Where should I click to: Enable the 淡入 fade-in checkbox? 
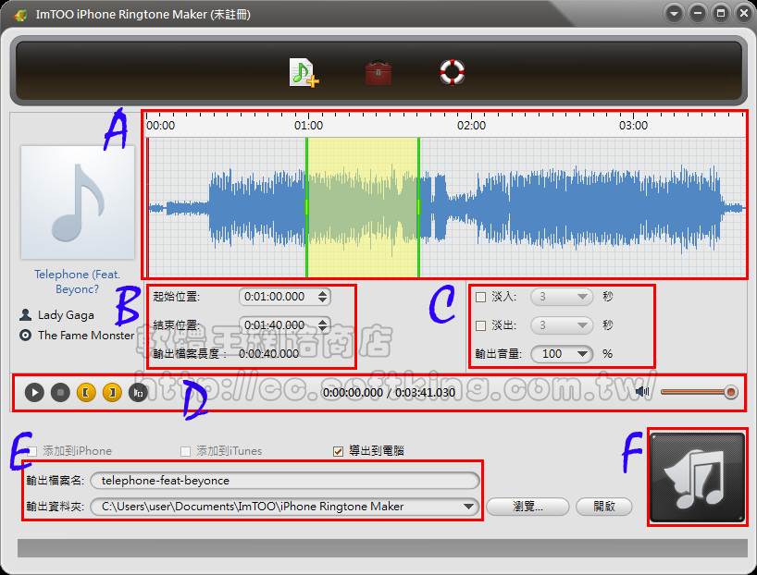[x=481, y=297]
